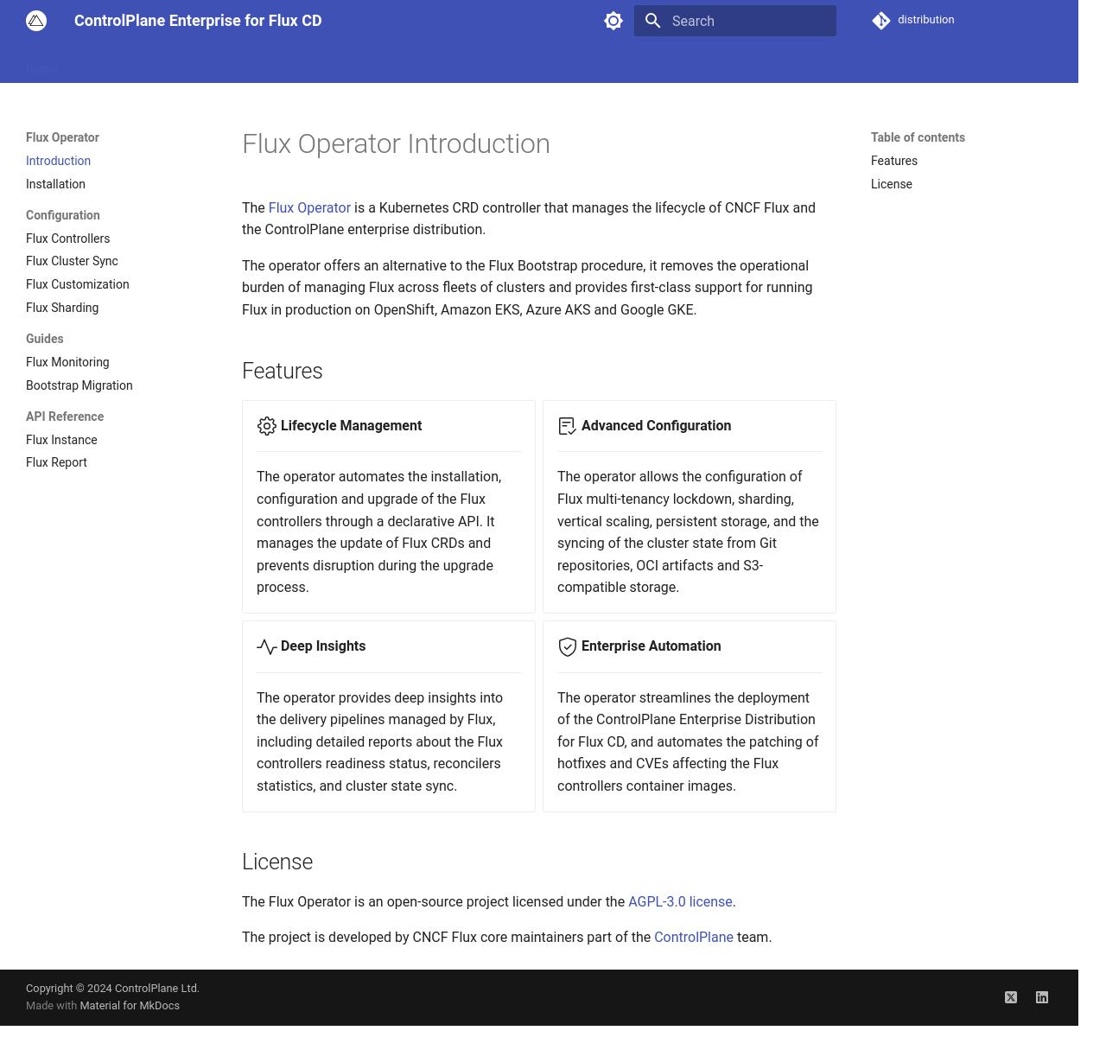Screen dimensions: 1106x1037
Task: Click the Enterprise Automation shield icon
Action: click(x=568, y=646)
